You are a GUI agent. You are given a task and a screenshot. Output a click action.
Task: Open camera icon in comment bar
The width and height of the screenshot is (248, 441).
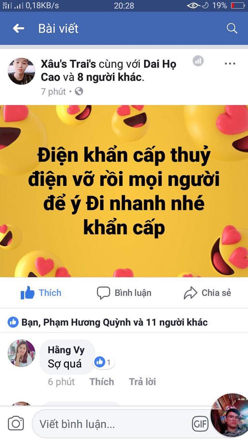(16, 424)
